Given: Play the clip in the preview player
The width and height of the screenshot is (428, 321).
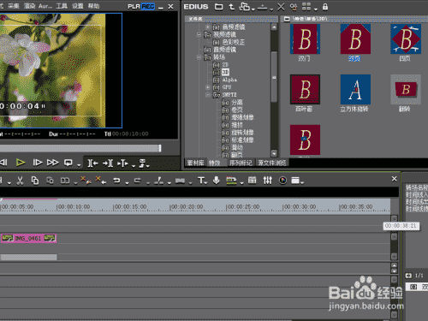Looking at the screenshot, I should 21,163.
